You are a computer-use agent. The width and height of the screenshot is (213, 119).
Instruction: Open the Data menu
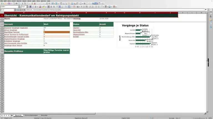pos(34,1)
